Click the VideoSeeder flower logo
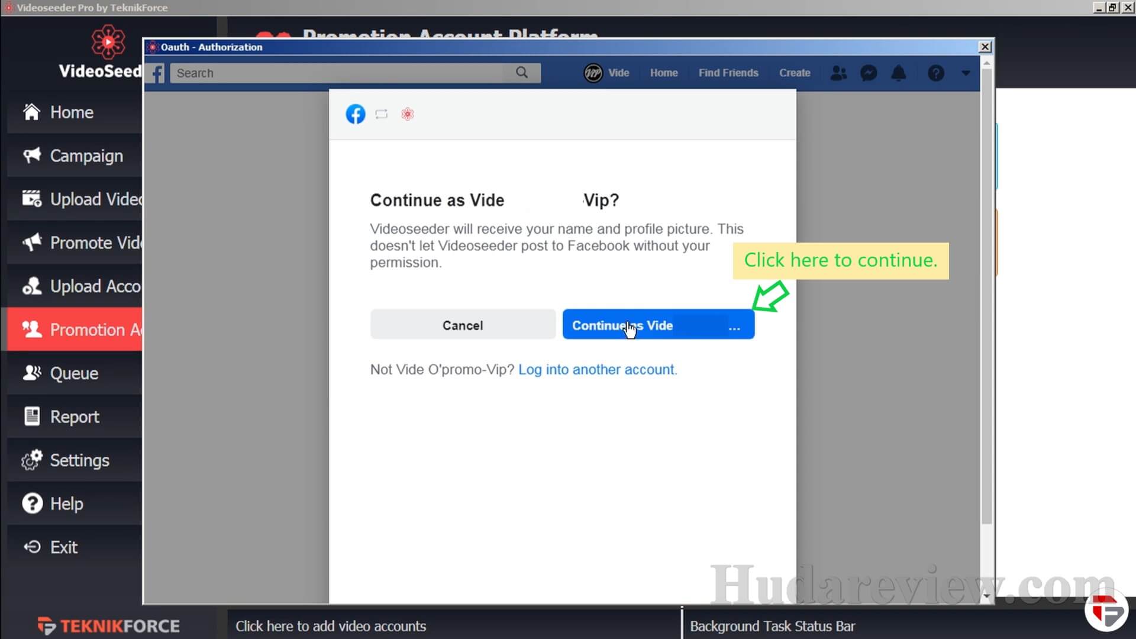Image resolution: width=1136 pixels, height=639 pixels. click(108, 42)
